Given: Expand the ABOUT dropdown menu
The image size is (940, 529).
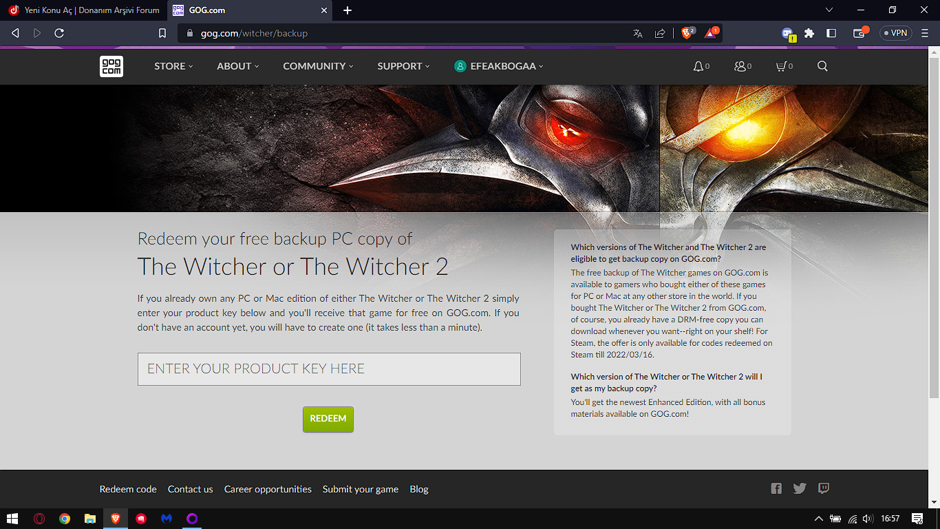Looking at the screenshot, I should tap(238, 66).
